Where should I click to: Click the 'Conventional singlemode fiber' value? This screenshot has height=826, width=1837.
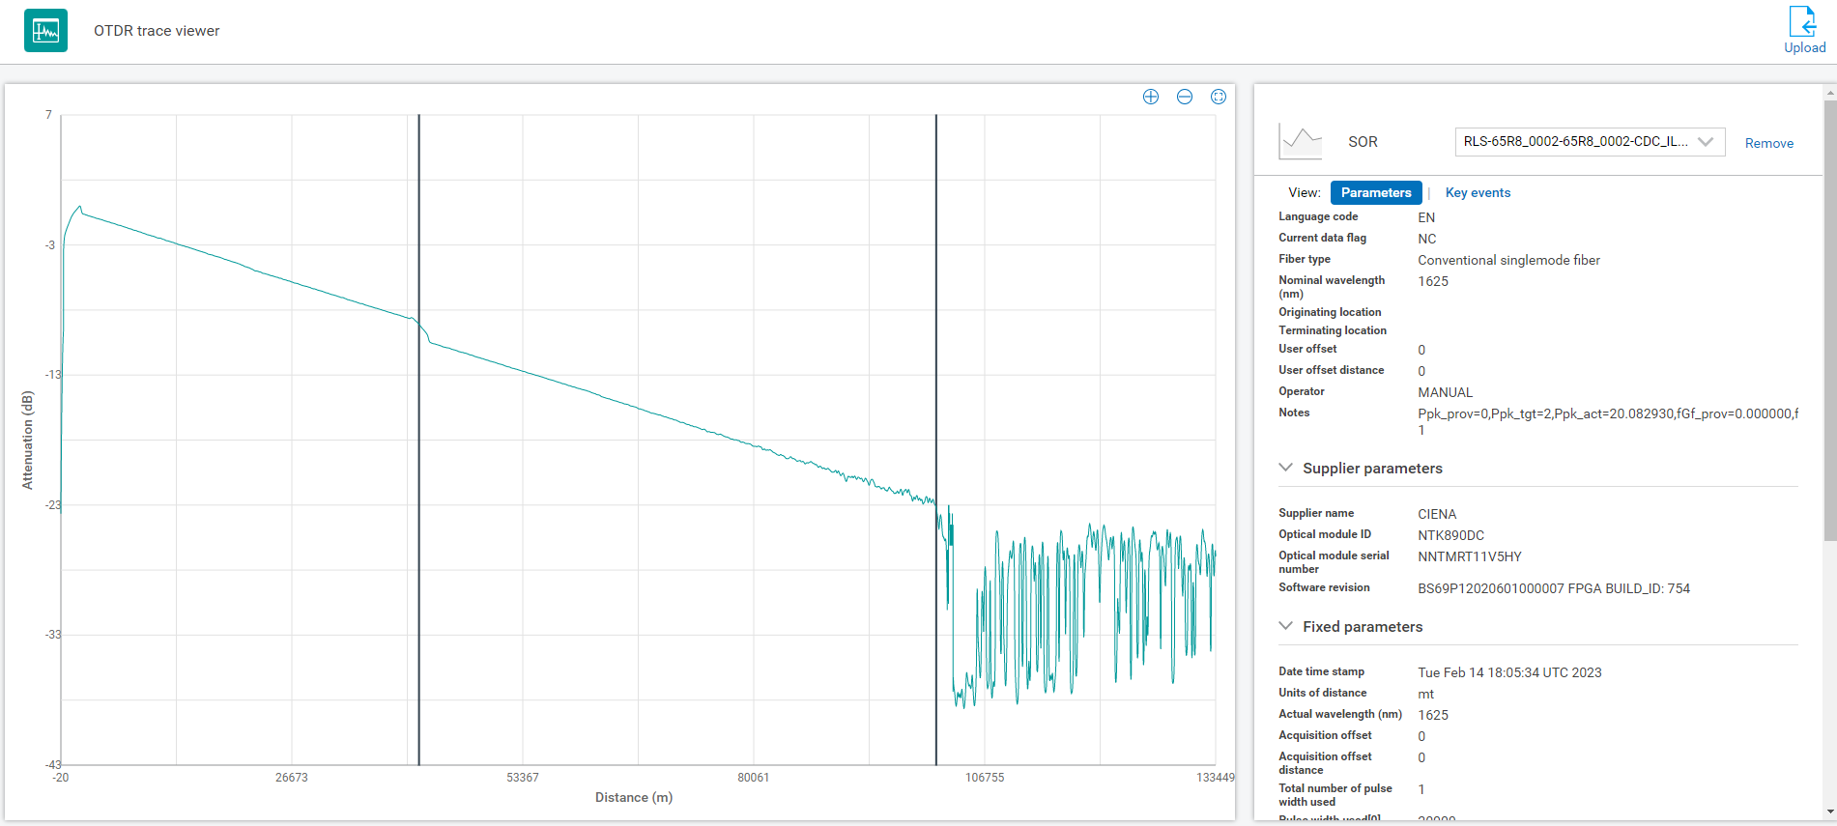pos(1508,260)
